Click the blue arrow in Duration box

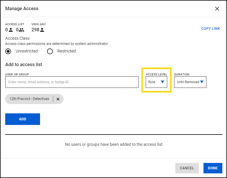(202, 82)
